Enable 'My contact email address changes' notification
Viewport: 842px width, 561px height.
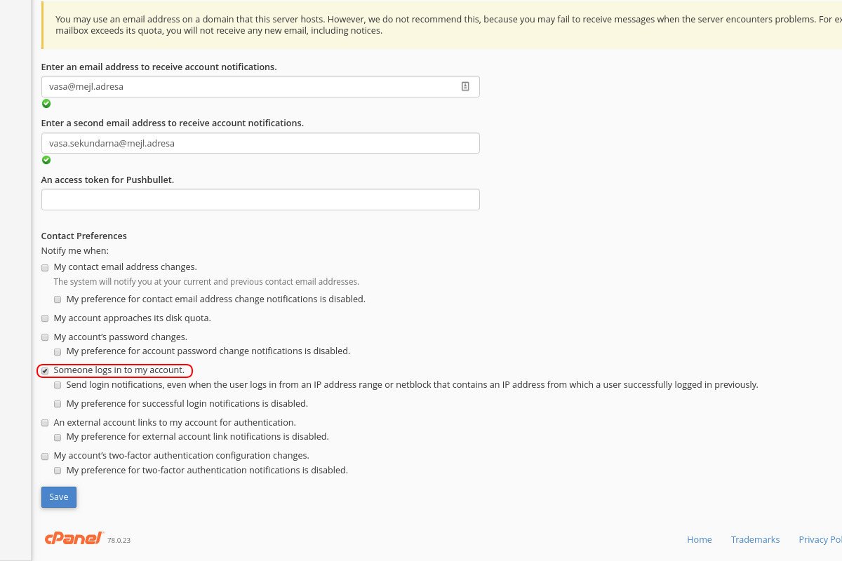pyautogui.click(x=46, y=267)
